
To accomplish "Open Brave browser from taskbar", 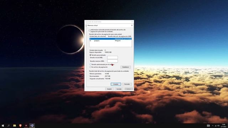I will coord(20,126).
